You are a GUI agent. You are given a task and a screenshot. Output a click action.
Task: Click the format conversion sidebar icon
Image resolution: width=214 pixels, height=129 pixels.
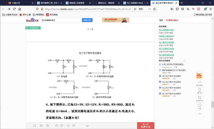coord(199,83)
